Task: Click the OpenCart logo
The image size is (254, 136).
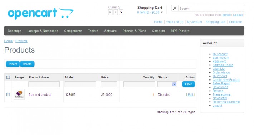Action: tap(40, 14)
